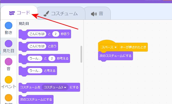Click the こんにちは! field in the と言う block
This screenshot has height=104, width=172.
37,46
